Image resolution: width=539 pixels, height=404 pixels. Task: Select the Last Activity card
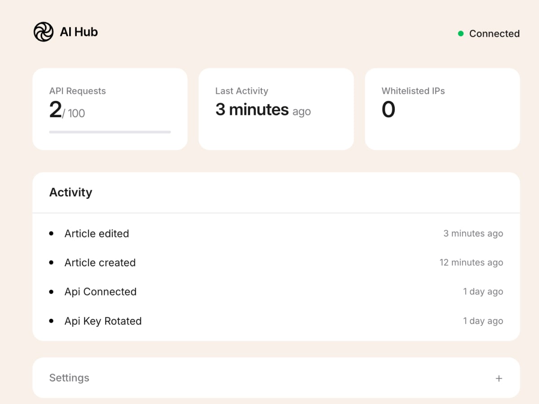pyautogui.click(x=276, y=109)
